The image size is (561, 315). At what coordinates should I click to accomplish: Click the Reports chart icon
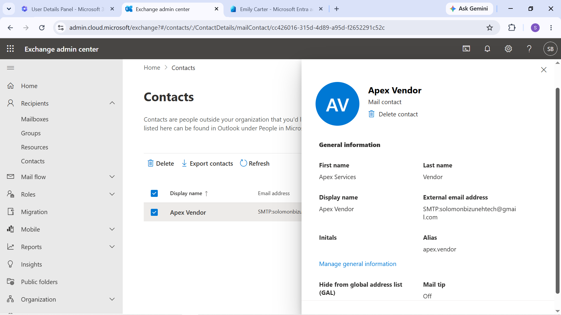click(x=11, y=247)
